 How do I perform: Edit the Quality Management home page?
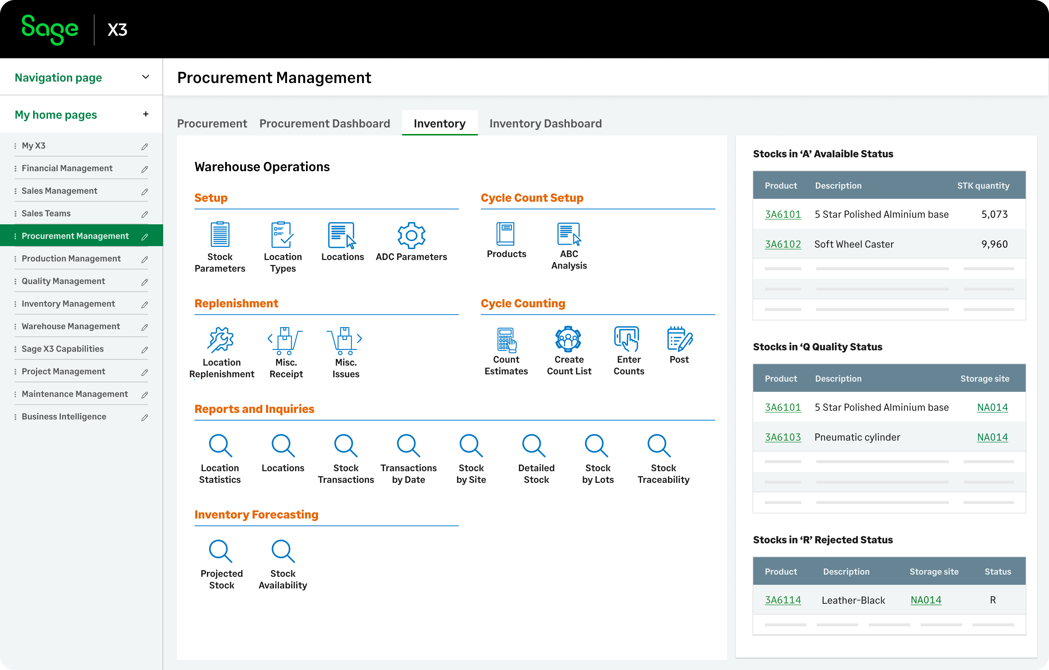(x=144, y=281)
